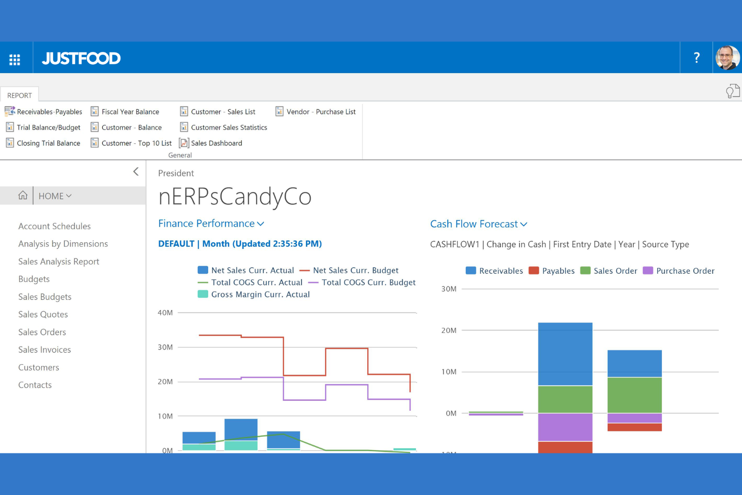The height and width of the screenshot is (495, 742).
Task: Click the Fiscal Year Balance report icon
Action: coord(95,111)
